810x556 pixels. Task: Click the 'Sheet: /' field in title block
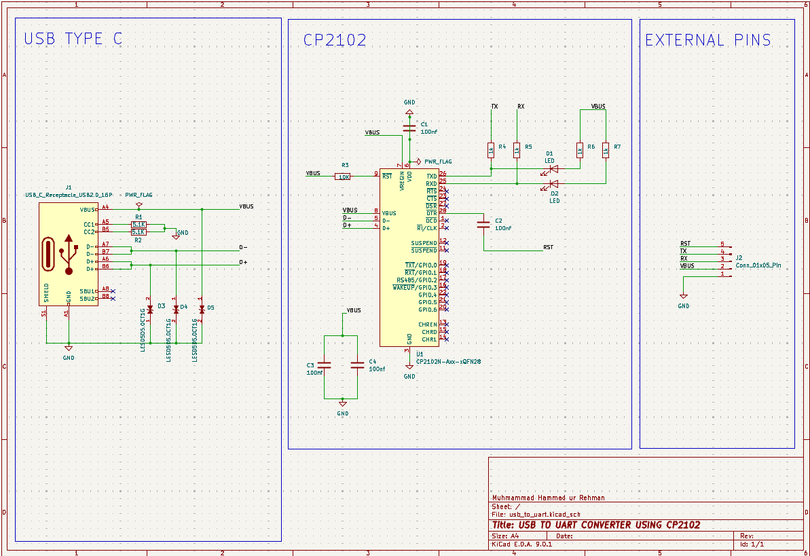coord(507,507)
